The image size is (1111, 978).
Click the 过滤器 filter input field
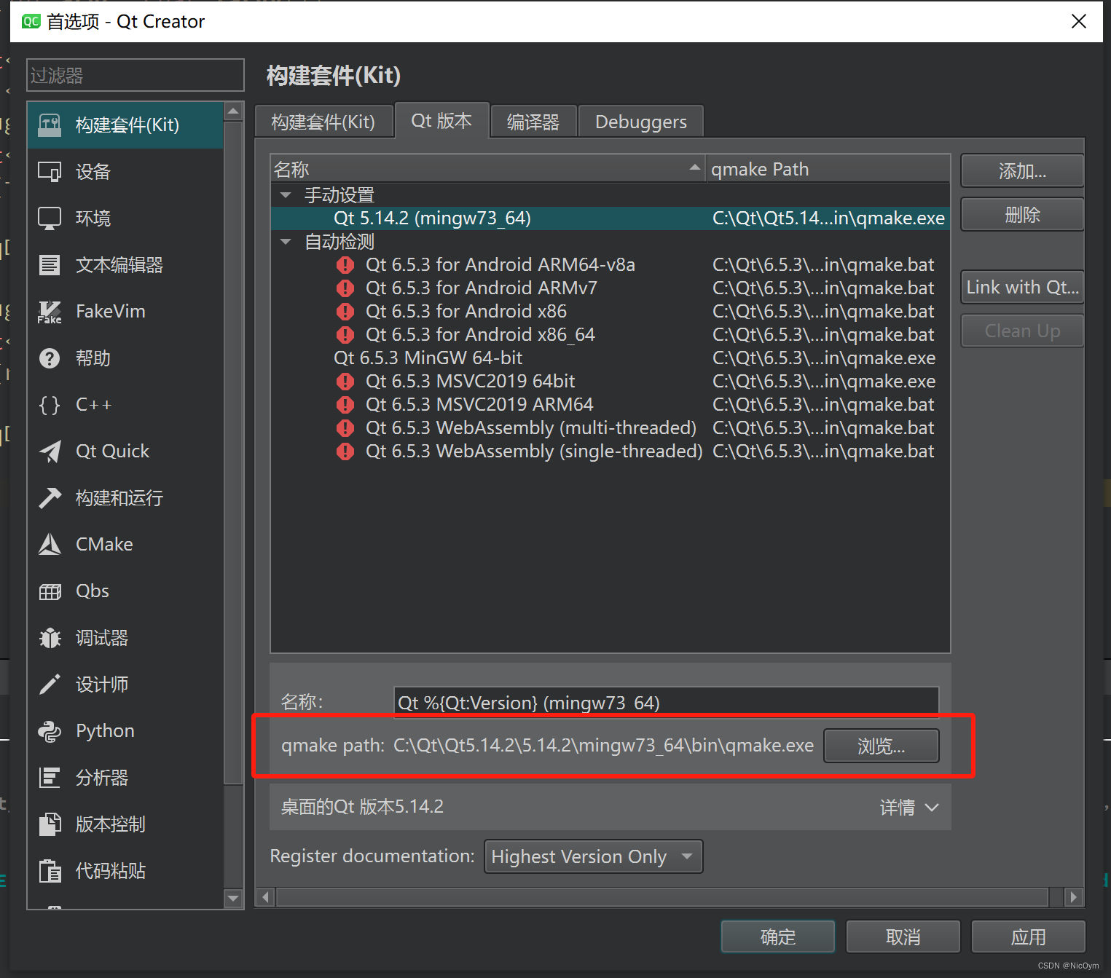pyautogui.click(x=135, y=76)
